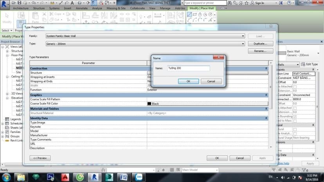This screenshot has height=182, width=324.
Task: Cancel the Name dialog
Action: 211,81
